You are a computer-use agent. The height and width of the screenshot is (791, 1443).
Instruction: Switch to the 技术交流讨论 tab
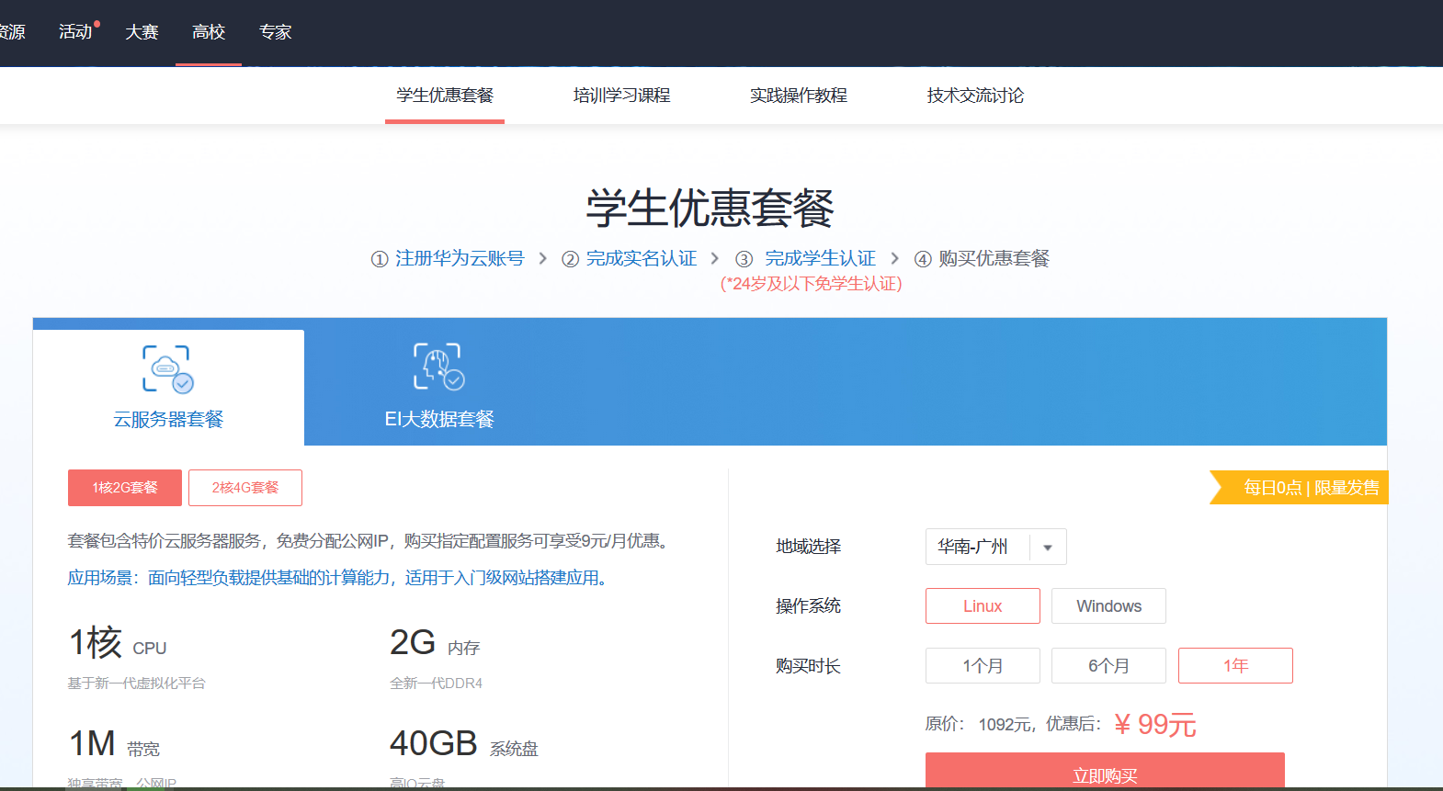coord(975,96)
